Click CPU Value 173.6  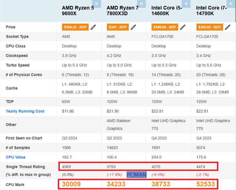click(x=201, y=157)
